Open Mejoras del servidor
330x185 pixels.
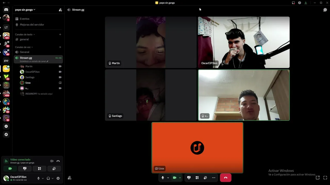tap(38, 25)
